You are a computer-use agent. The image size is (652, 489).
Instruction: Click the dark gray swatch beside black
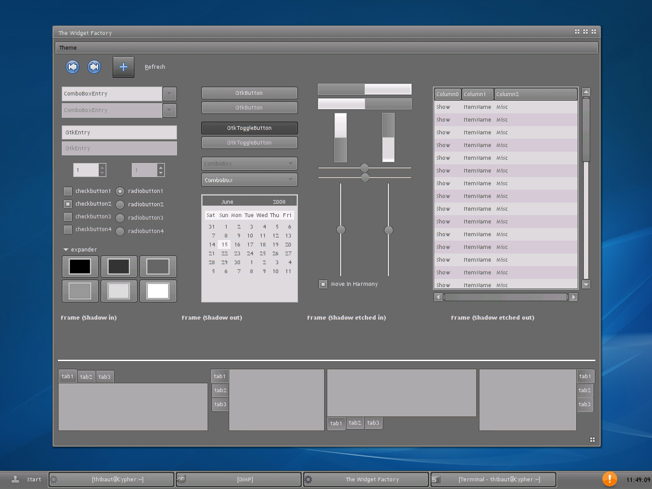pos(119,266)
